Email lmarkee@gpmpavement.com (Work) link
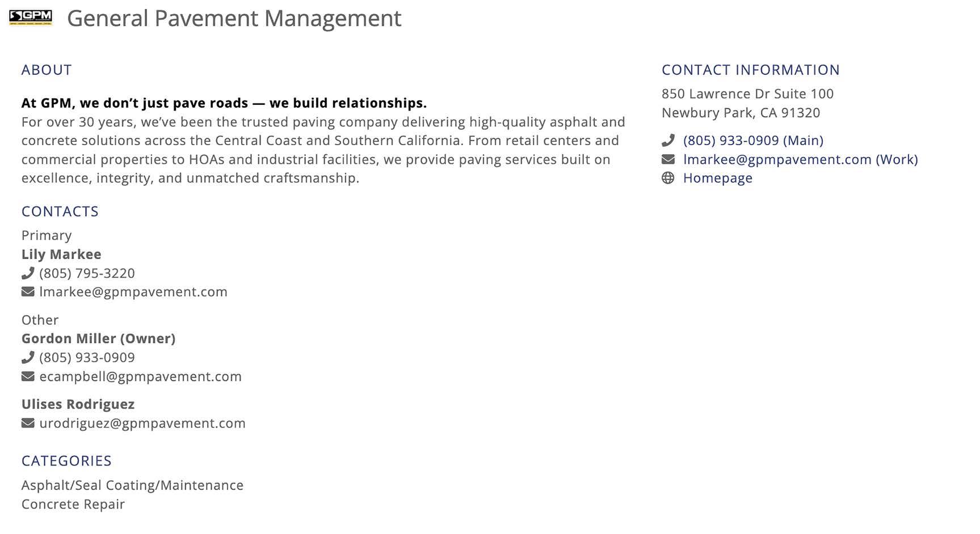The width and height of the screenshot is (980, 534). coord(800,159)
